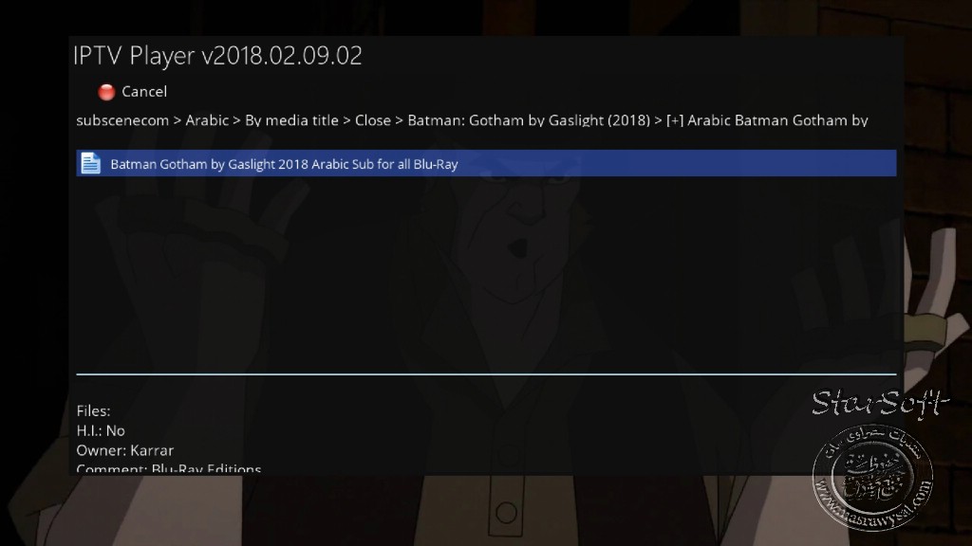Click the empty list area below the highlighted entry
This screenshot has height=546, width=972.
tap(486, 274)
